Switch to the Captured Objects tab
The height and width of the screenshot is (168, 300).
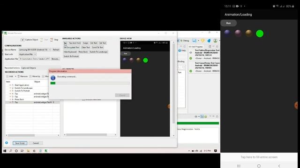click(x=29, y=68)
